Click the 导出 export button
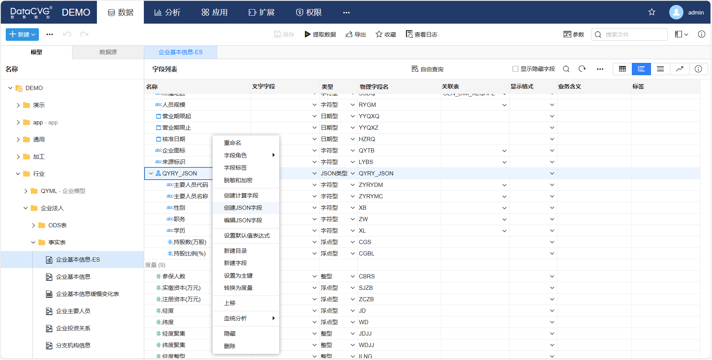Image resolution: width=712 pixels, height=360 pixels. pyautogui.click(x=356, y=34)
